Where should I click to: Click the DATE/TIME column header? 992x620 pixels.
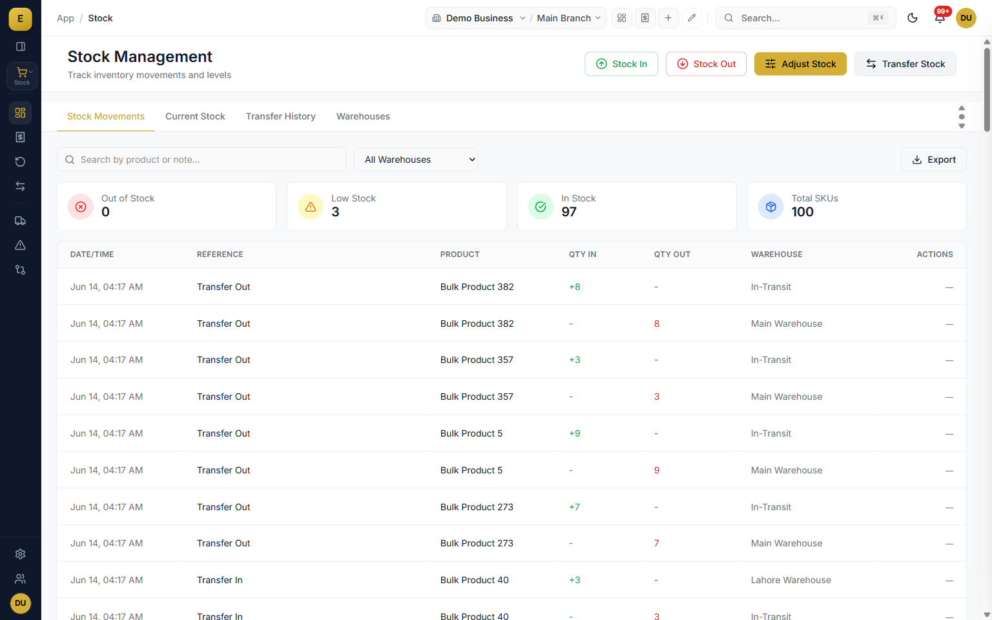pyautogui.click(x=92, y=254)
